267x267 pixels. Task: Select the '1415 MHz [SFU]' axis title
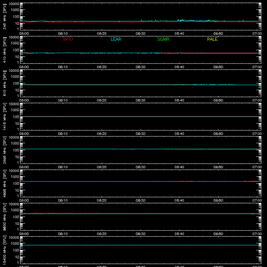[x=4, y=116]
